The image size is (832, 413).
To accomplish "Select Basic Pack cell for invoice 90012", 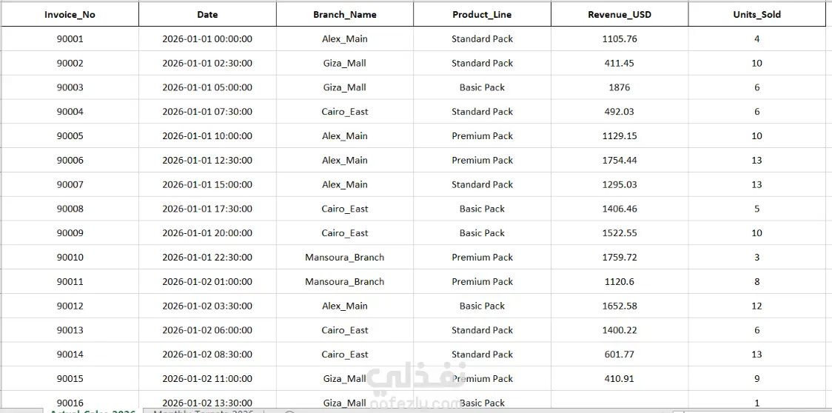I will coord(483,306).
